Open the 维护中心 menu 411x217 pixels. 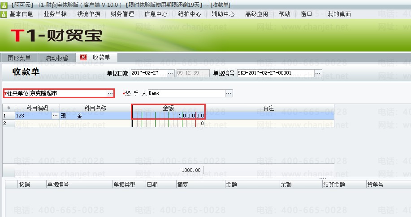point(189,14)
